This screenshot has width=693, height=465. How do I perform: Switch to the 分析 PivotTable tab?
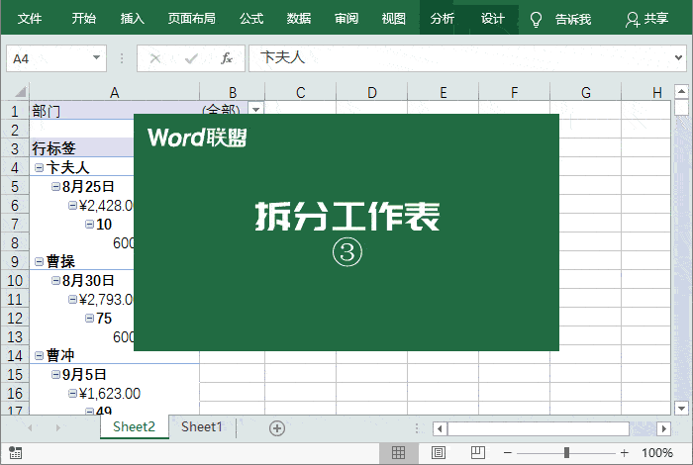coord(442,19)
